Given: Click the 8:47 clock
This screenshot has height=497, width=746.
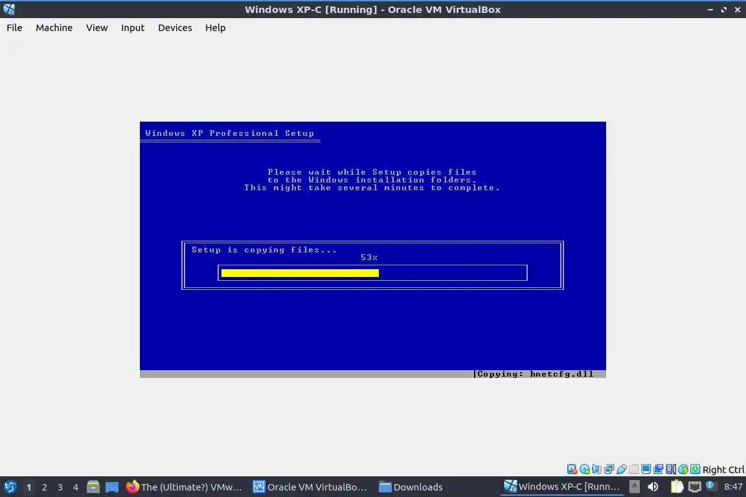Looking at the screenshot, I should pyautogui.click(x=733, y=487).
